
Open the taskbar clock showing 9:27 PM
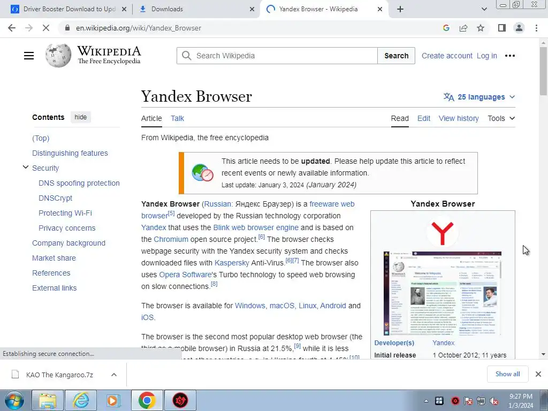click(521, 401)
